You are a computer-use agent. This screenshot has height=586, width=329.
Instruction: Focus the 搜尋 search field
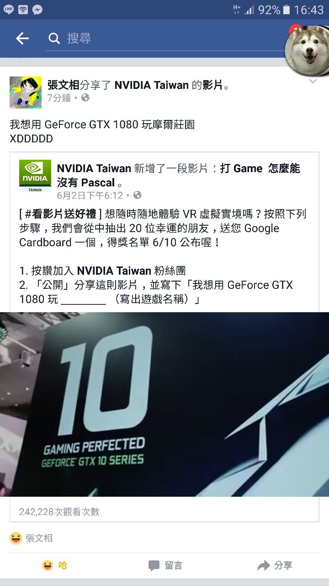168,38
